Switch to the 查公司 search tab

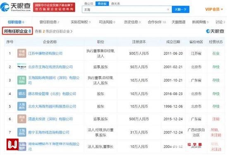pyautogui.click(x=88, y=3)
